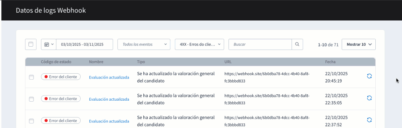Click the date 22/10/2025 22:37:52
402x128 pixels.
(x=336, y=121)
